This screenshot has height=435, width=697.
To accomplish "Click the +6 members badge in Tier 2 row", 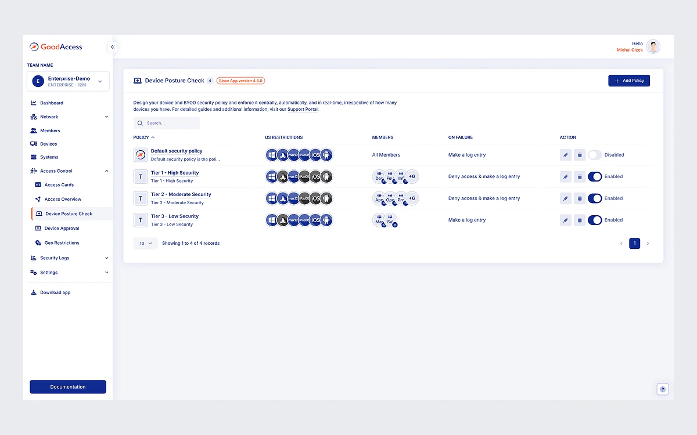I will (x=412, y=198).
